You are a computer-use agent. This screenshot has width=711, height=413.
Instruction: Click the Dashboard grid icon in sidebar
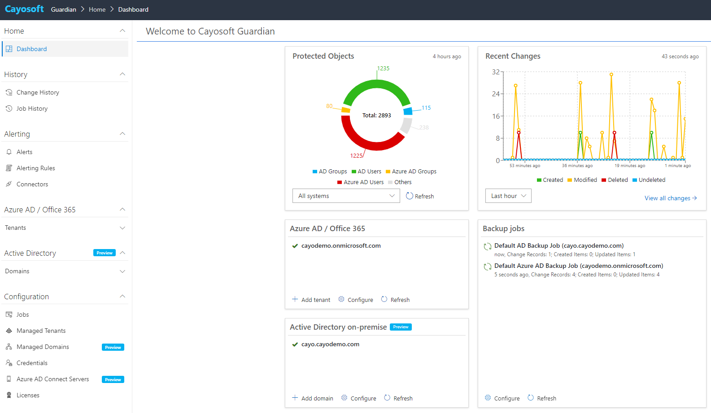click(9, 49)
